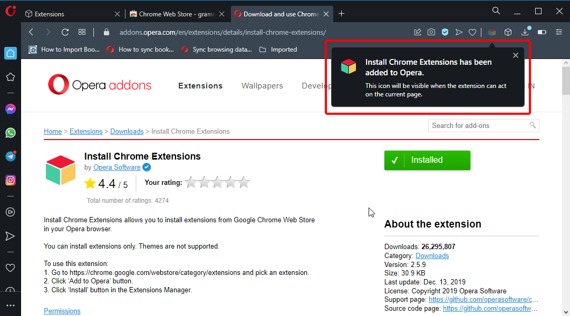Open the Extensions cube icon in toolbar
This screenshot has height=316, width=570.
(x=508, y=32)
